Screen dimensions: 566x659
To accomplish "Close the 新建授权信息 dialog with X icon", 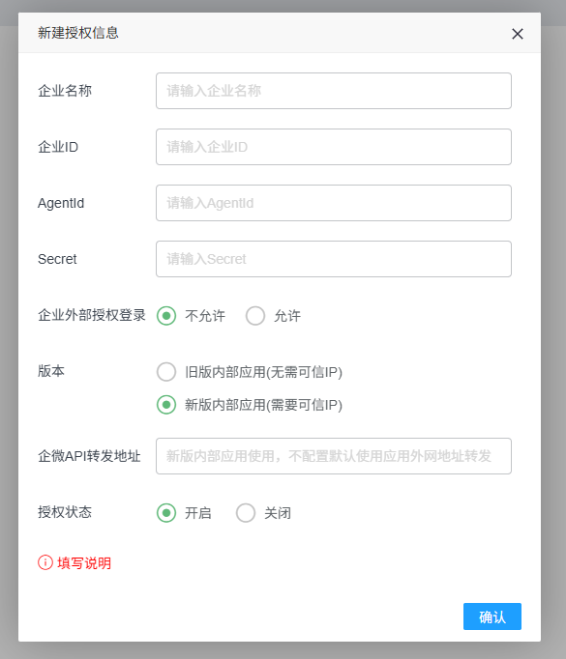I will [x=518, y=34].
